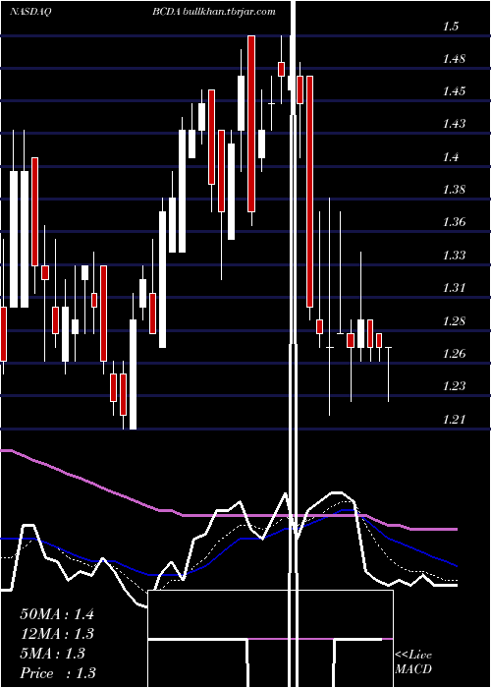The height and width of the screenshot is (688, 491).
Task: Click the <<Live MACD label
Action: pos(413,662)
